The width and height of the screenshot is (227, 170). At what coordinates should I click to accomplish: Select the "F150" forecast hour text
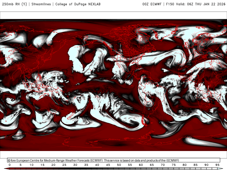coord(170,4)
